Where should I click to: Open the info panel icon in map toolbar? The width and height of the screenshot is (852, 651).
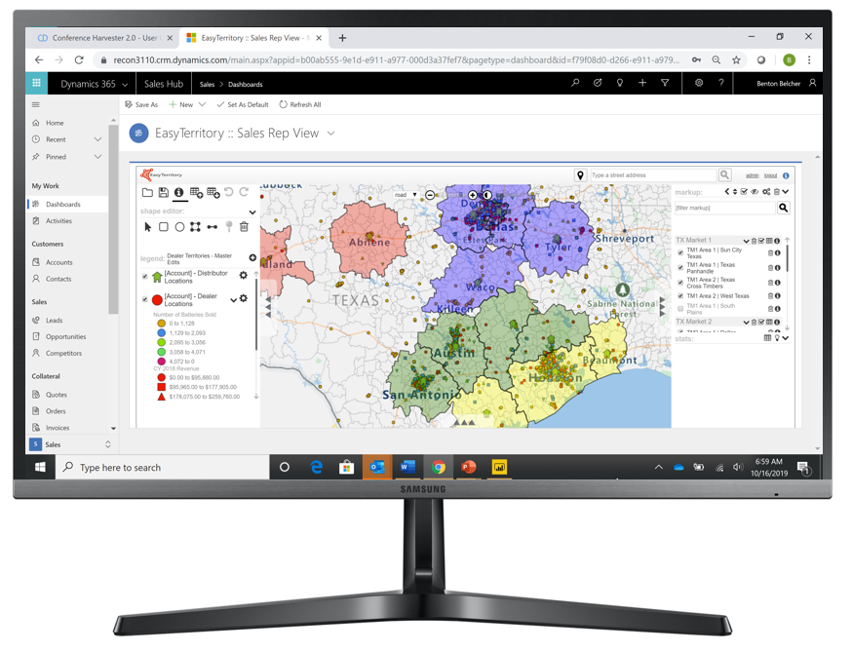pyautogui.click(x=178, y=192)
